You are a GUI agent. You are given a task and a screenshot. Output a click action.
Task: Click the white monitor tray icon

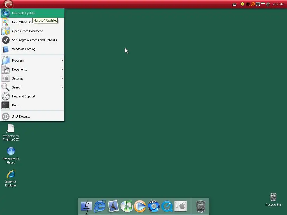(258, 4)
